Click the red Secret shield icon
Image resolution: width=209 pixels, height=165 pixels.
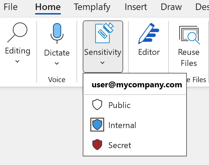(x=97, y=145)
